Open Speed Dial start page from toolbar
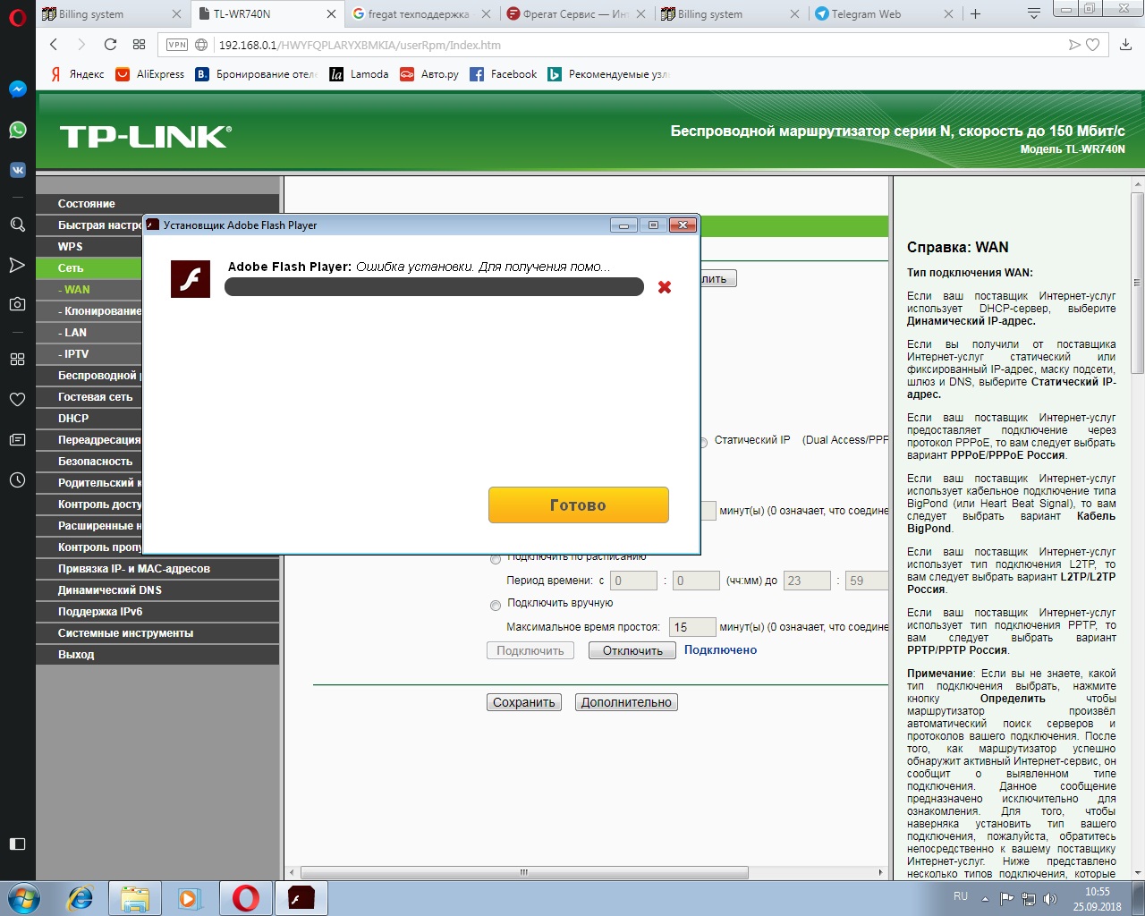This screenshot has width=1145, height=916. [x=139, y=45]
